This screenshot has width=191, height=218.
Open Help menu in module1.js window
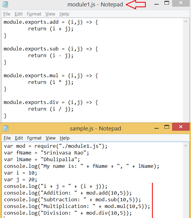pyautogui.click(x=64, y=14)
